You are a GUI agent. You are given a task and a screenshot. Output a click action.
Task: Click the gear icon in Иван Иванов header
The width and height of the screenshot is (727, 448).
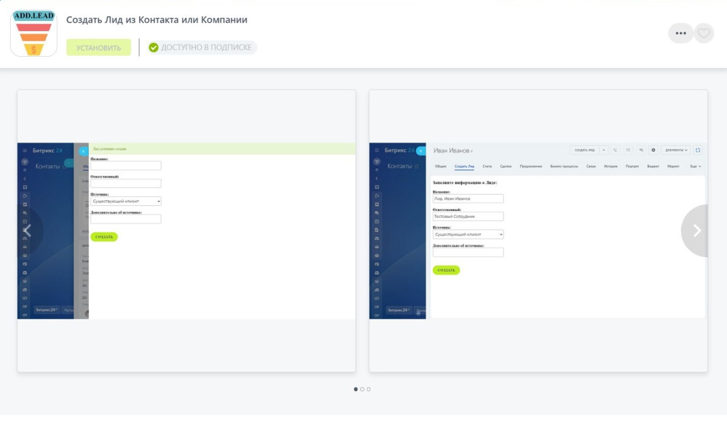click(653, 150)
